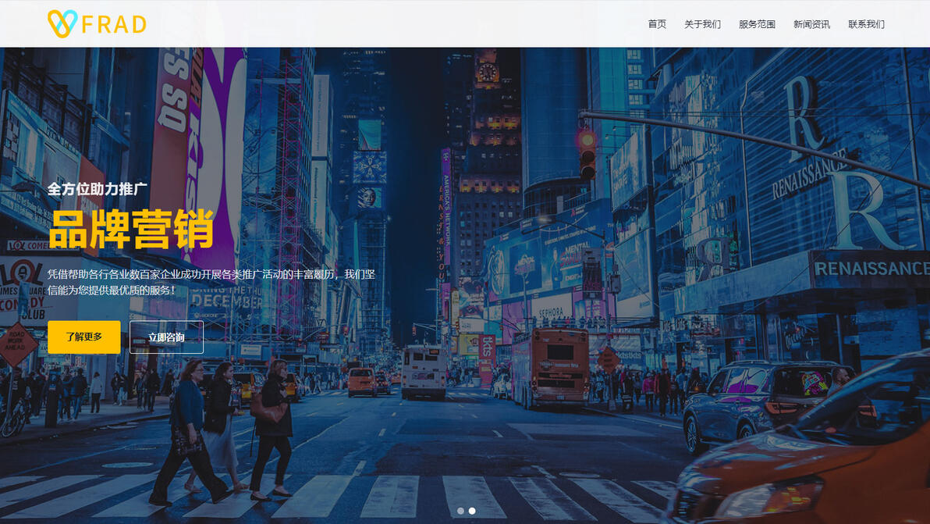Open the 新闻资讯 section
The image size is (930, 524).
[x=811, y=23]
